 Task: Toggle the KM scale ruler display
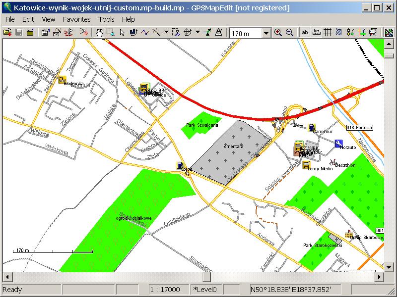(x=316, y=33)
